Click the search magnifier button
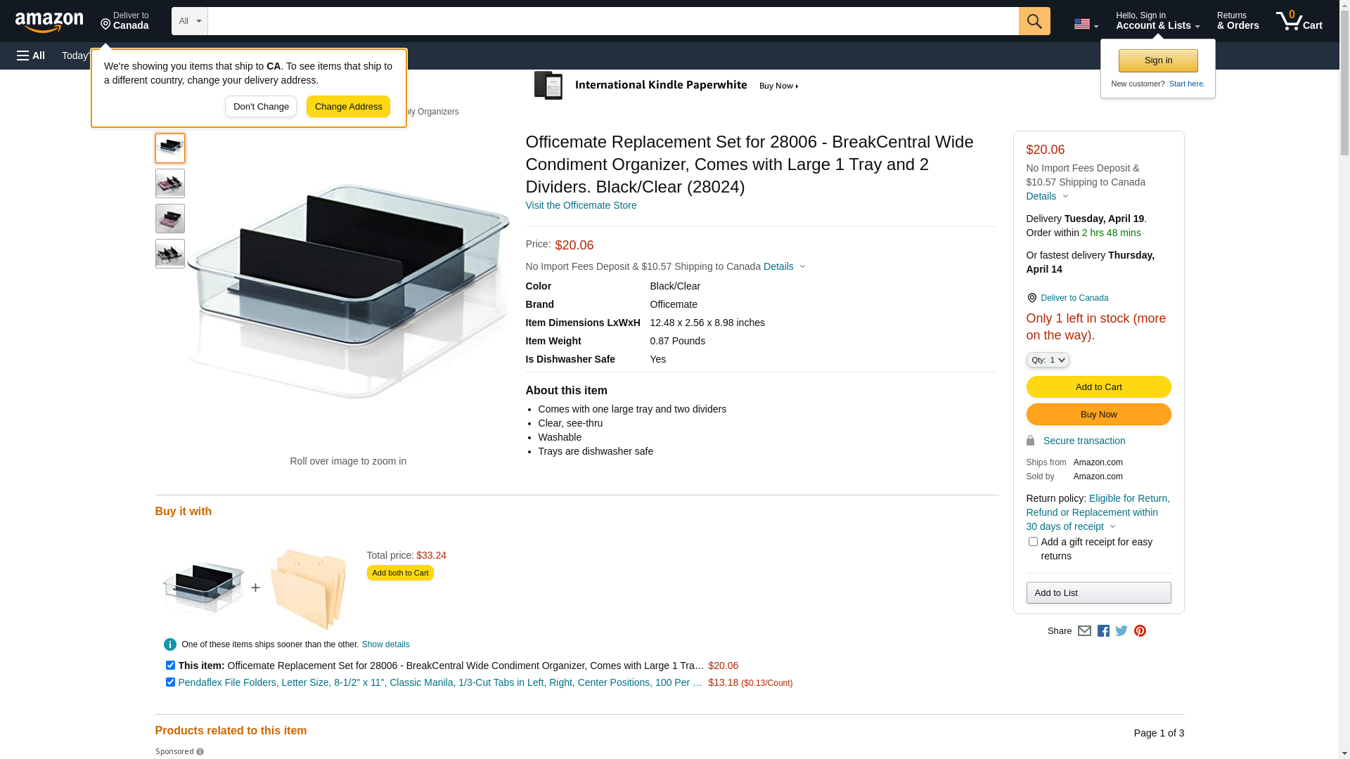 pos(1034,21)
